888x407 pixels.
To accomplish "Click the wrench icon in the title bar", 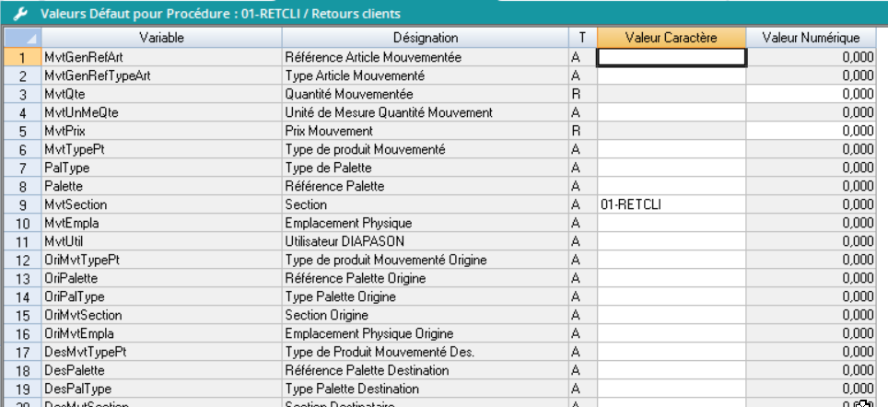I will pyautogui.click(x=17, y=13).
